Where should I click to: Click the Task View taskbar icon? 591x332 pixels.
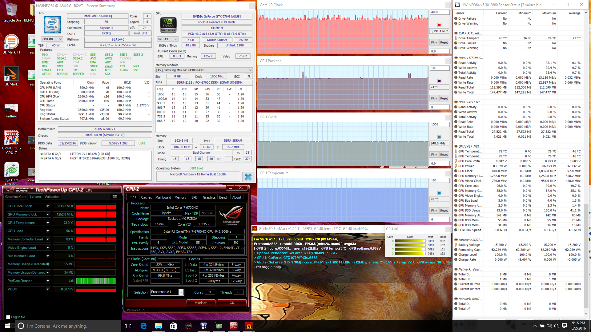pyautogui.click(x=128, y=326)
